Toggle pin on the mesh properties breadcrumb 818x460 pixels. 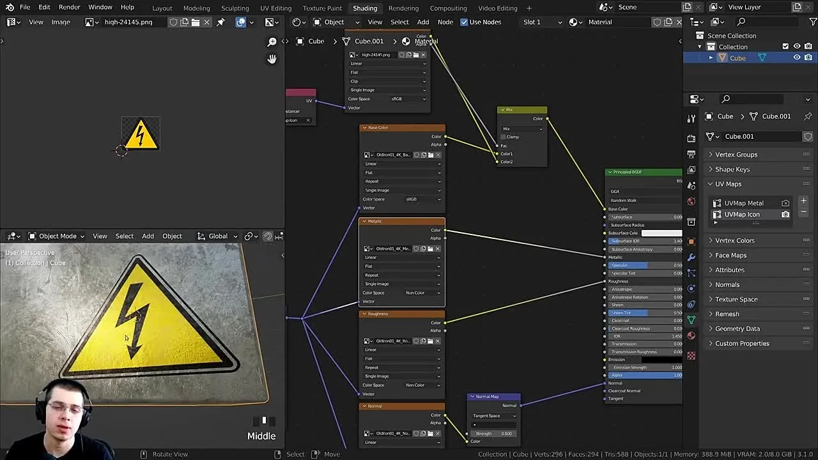pos(808,116)
